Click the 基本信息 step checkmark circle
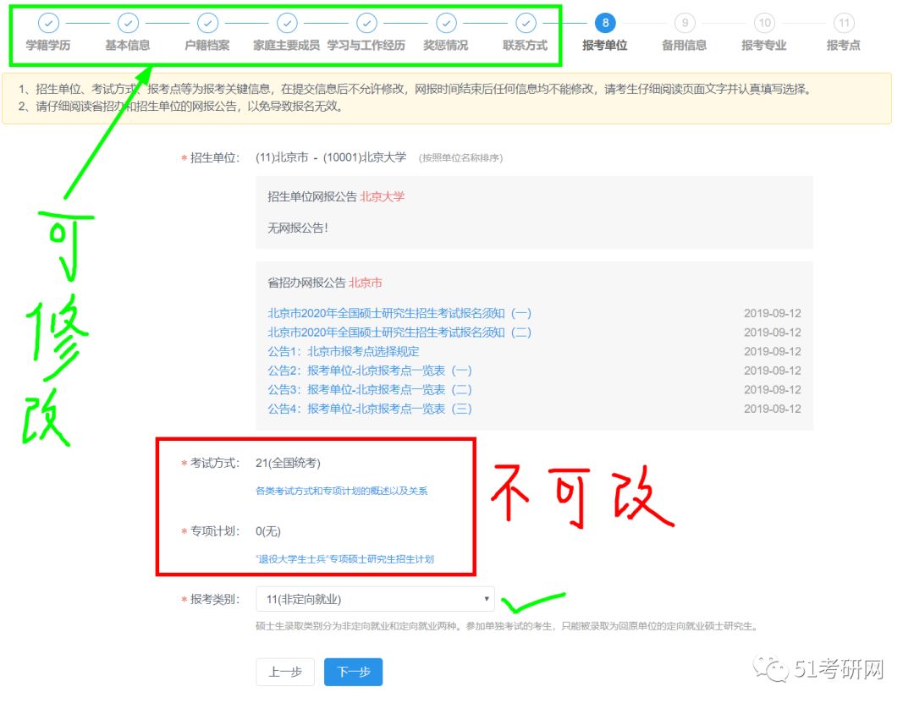 (x=129, y=24)
